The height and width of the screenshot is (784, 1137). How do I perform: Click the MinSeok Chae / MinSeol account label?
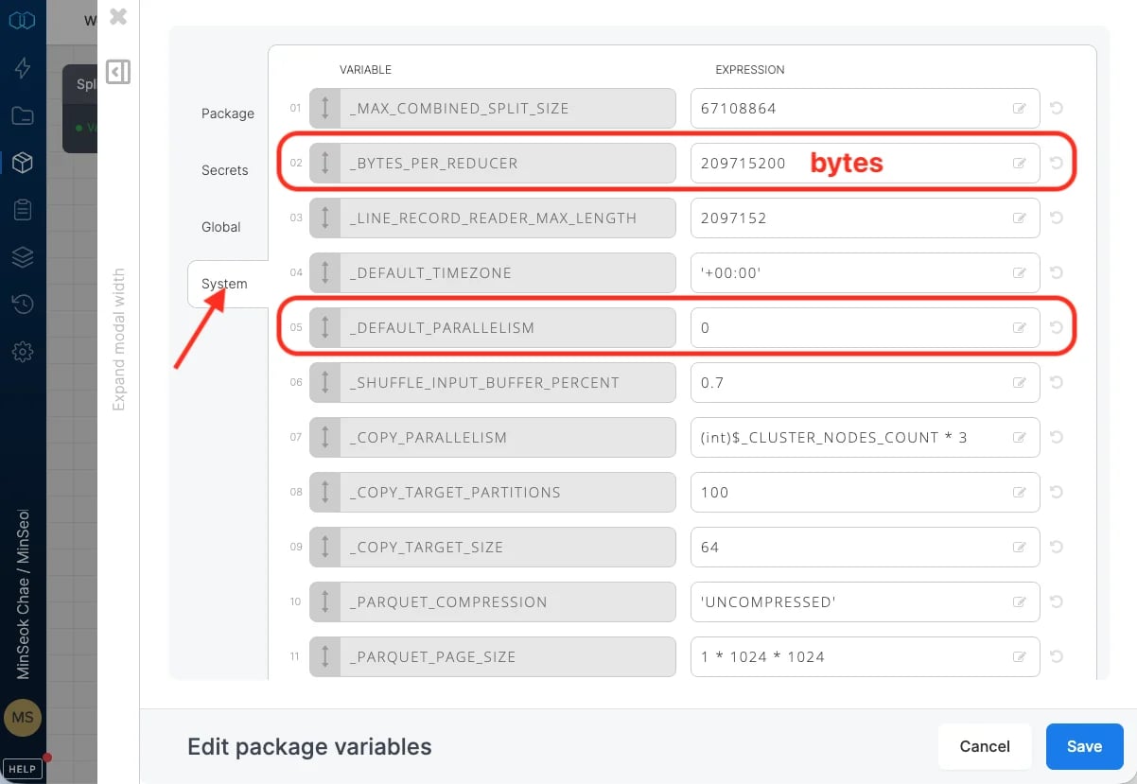point(24,594)
